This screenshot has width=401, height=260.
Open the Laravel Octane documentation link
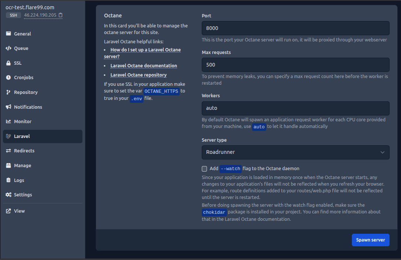point(144,66)
